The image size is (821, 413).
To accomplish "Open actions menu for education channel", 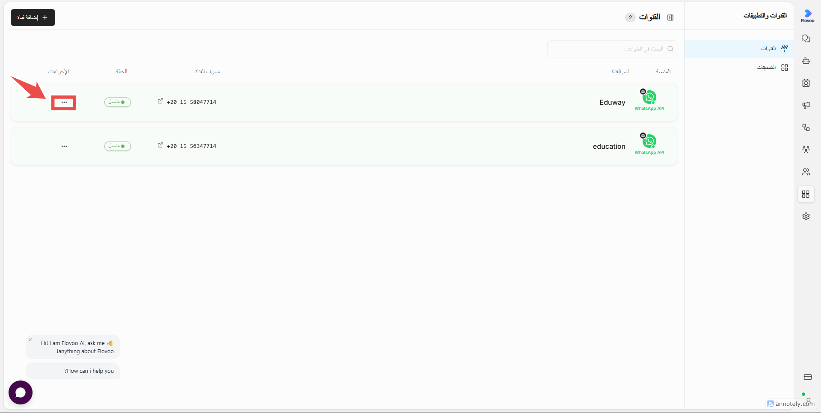I will [64, 146].
